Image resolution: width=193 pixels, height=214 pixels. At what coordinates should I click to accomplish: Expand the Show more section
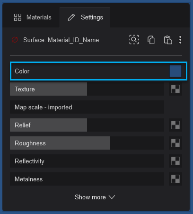click(95, 197)
